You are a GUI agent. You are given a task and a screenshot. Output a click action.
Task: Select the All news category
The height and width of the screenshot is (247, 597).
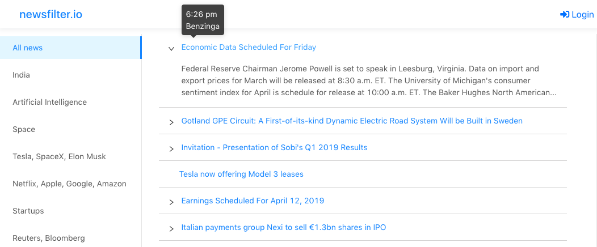[x=28, y=48]
